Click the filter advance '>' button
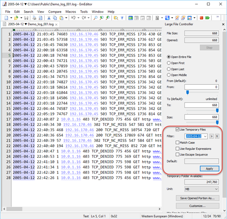The height and width of the screenshot is (219, 227). [x=211, y=136]
